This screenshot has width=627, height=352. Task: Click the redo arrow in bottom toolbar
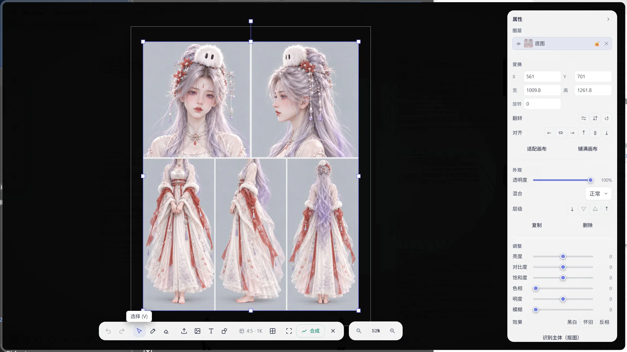[x=122, y=331]
